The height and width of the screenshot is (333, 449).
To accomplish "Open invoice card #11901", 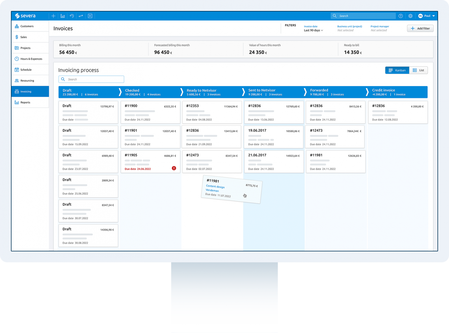I will (x=150, y=137).
